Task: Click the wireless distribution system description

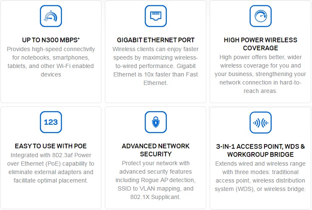Action: [x=261, y=176]
